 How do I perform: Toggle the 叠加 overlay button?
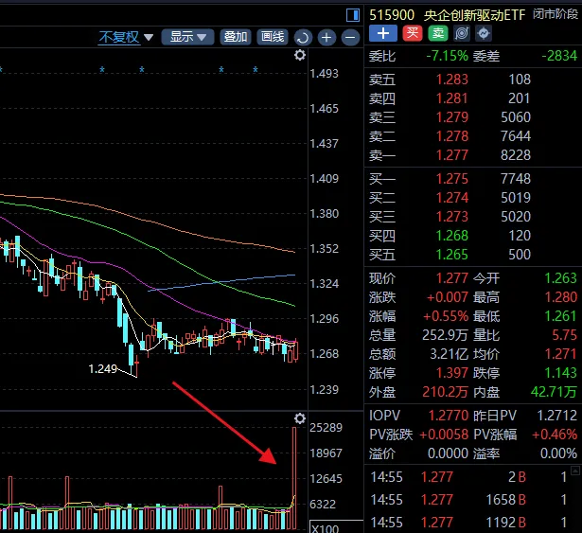235,37
